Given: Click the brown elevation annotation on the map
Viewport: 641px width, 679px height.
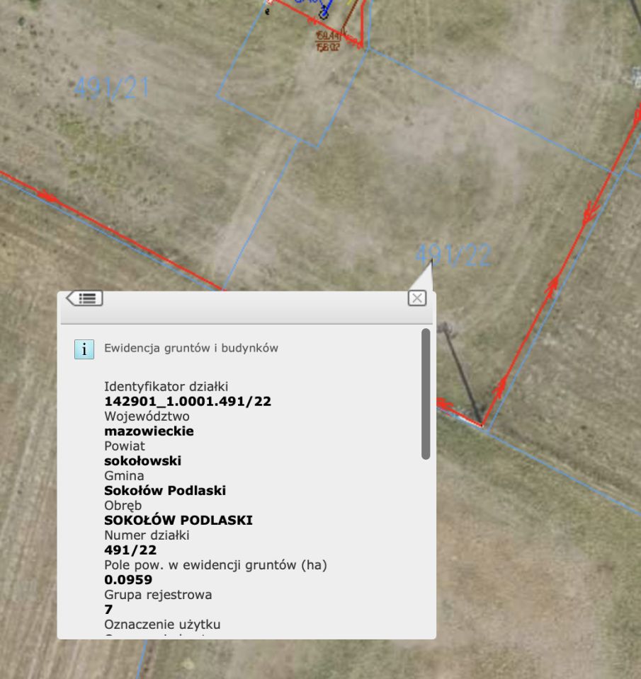Looking at the screenshot, I should (x=329, y=41).
